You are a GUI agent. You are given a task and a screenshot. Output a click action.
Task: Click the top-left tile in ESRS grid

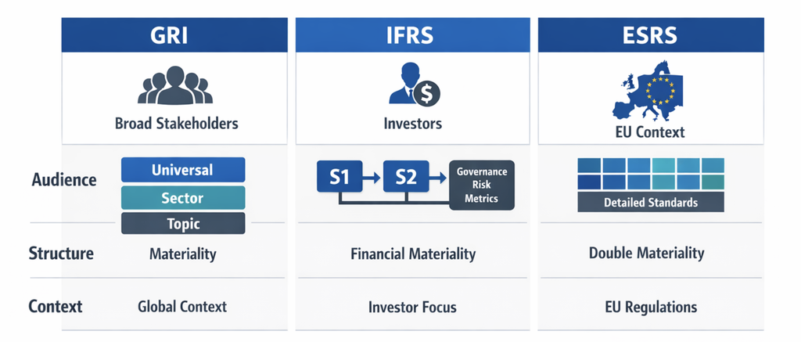point(589,165)
